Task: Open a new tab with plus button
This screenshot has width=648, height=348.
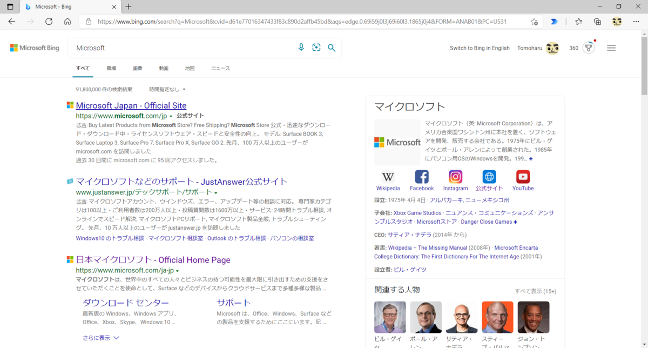Action: pos(128,6)
